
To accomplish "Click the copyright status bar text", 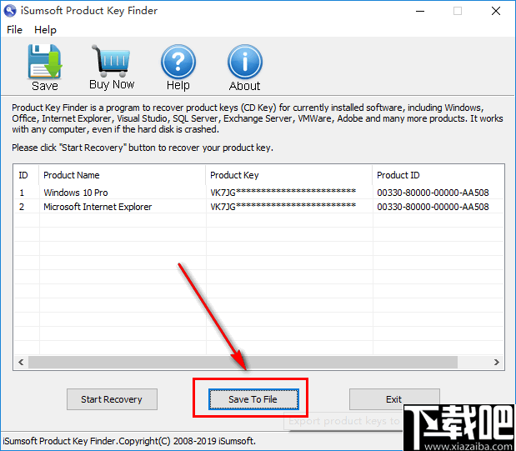I will coord(129,441).
